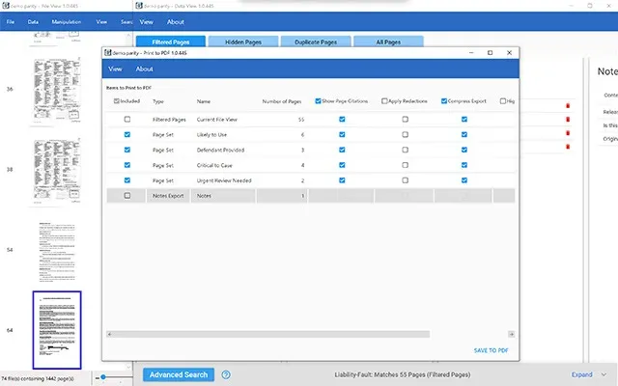Image resolution: width=618 pixels, height=386 pixels.
Task: Enable Apply Redactions for Critical to Case
Action: click(x=405, y=165)
